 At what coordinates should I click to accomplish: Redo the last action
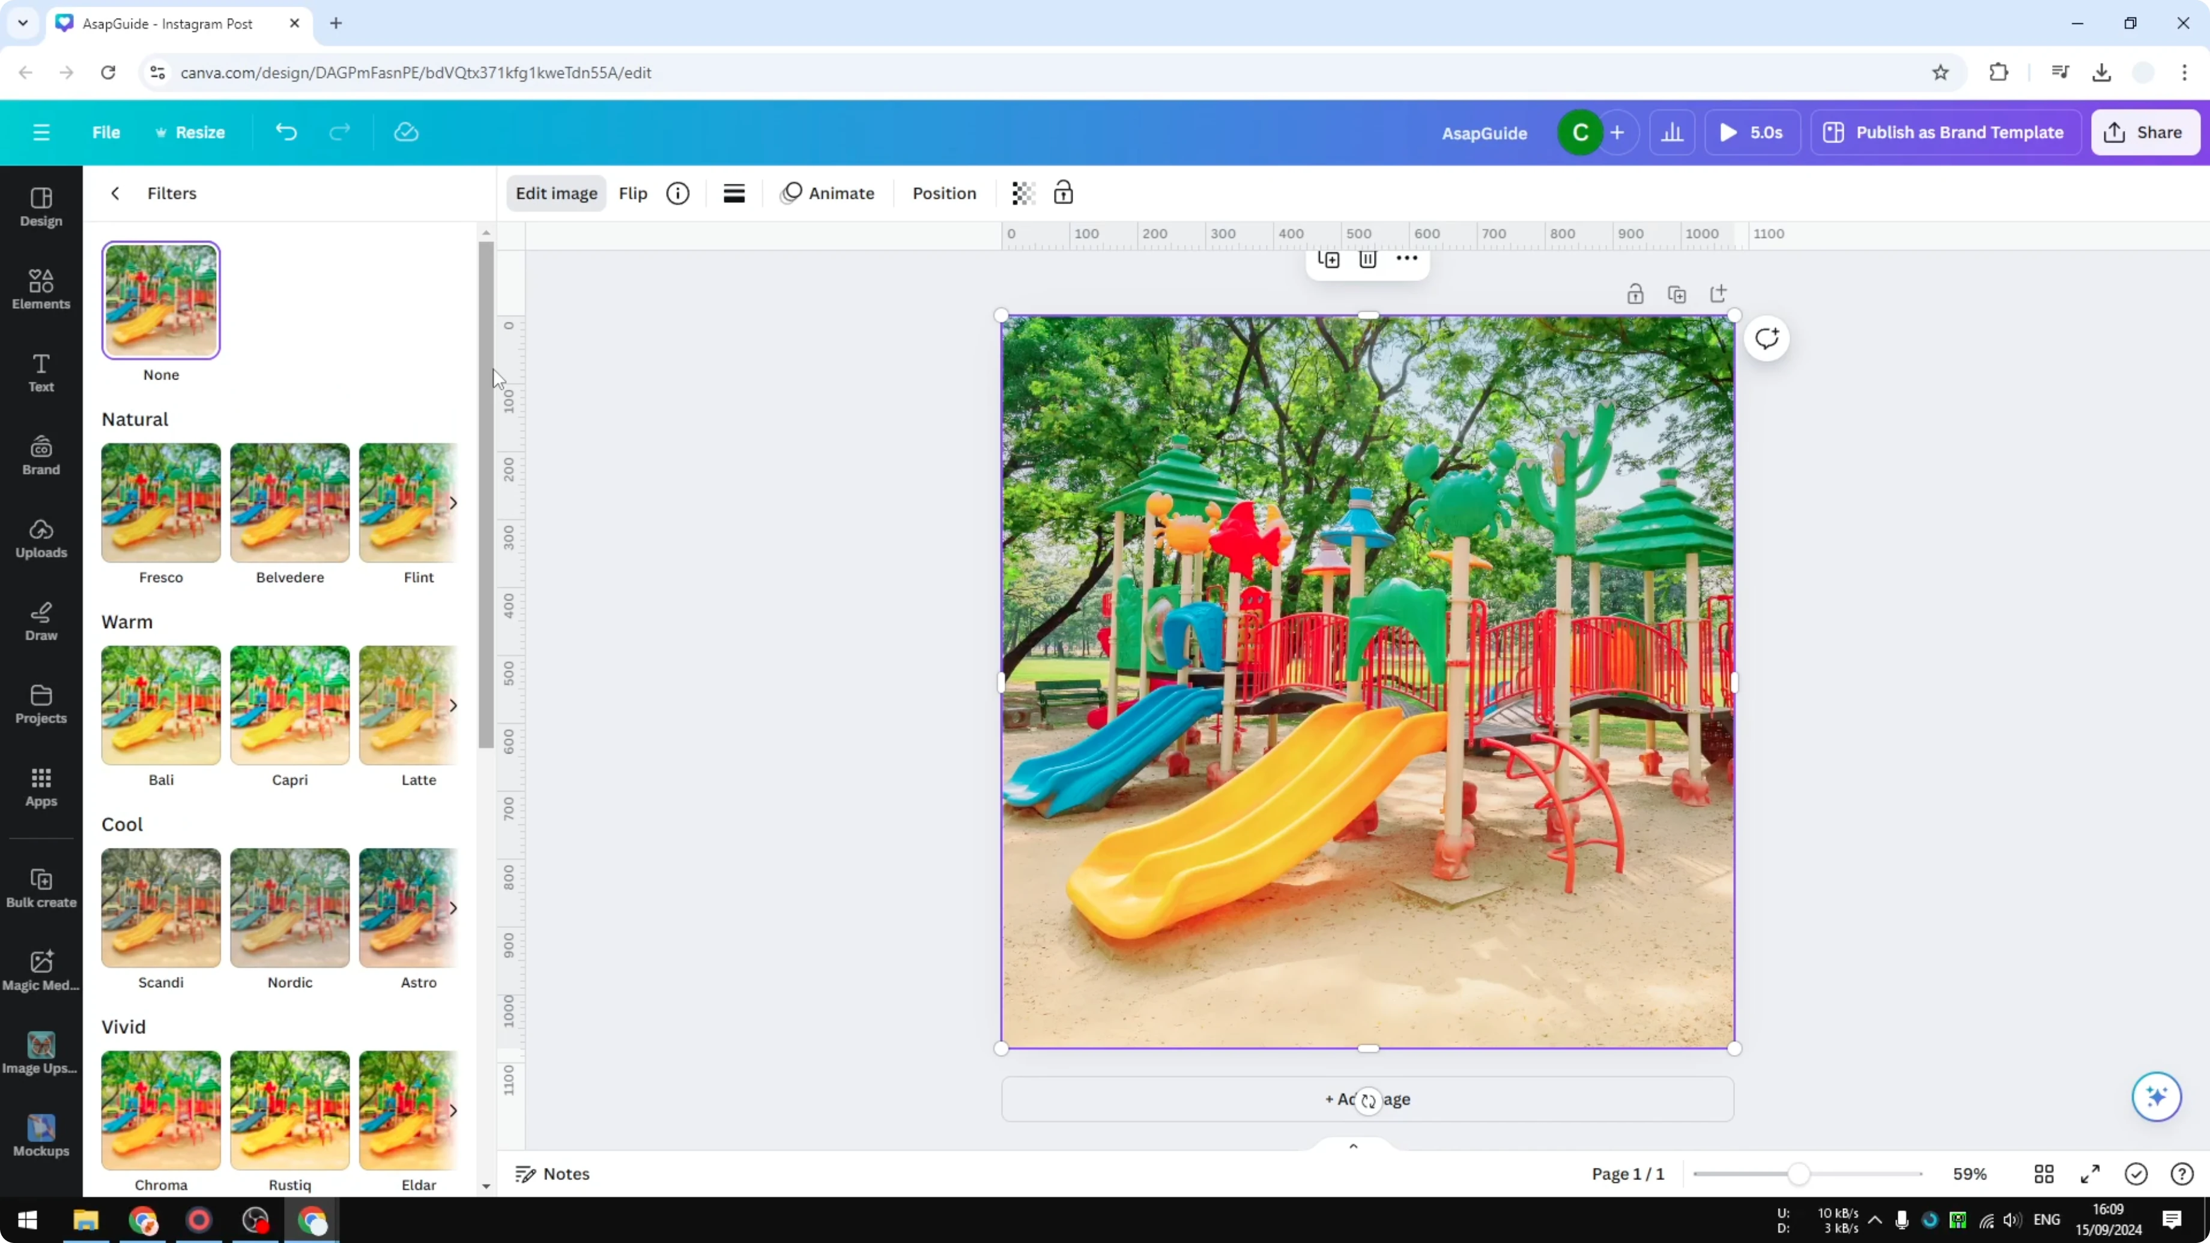(340, 132)
